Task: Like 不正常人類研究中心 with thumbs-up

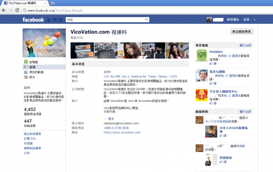Action: [x=213, y=103]
